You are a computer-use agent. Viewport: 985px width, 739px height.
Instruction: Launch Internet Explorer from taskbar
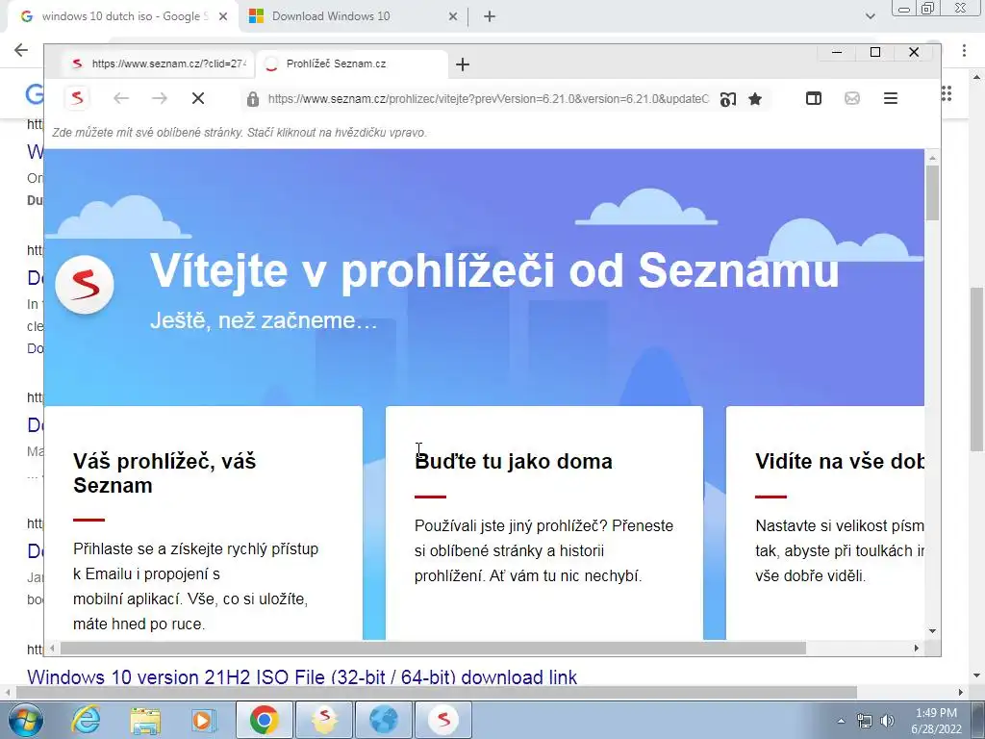(x=86, y=720)
